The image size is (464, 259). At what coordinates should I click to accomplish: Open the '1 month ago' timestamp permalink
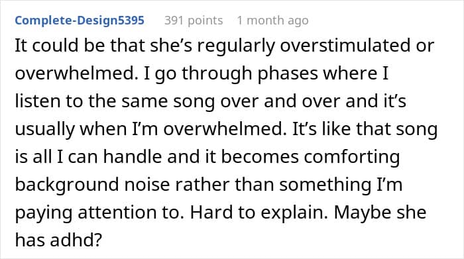[x=272, y=21]
